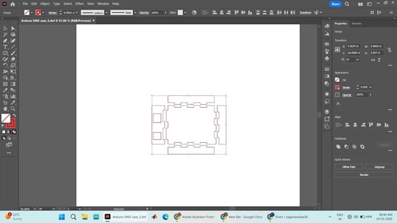Open the Uniform variable width profile dropdown

[x=107, y=12]
